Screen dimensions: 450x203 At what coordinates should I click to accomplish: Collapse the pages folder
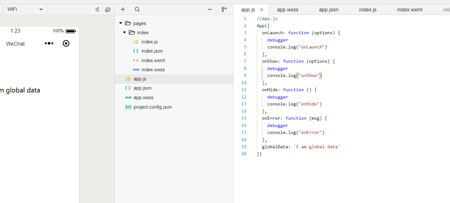pos(121,23)
